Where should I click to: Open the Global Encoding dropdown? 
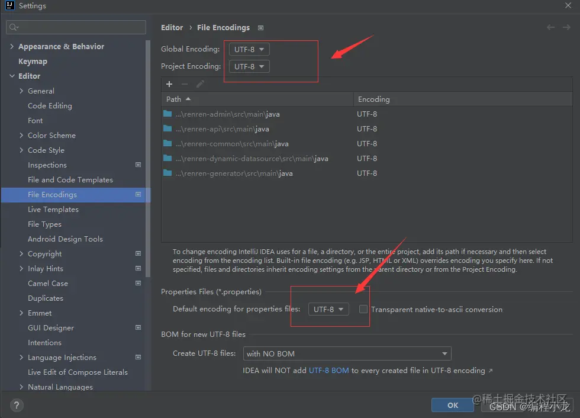pos(249,49)
